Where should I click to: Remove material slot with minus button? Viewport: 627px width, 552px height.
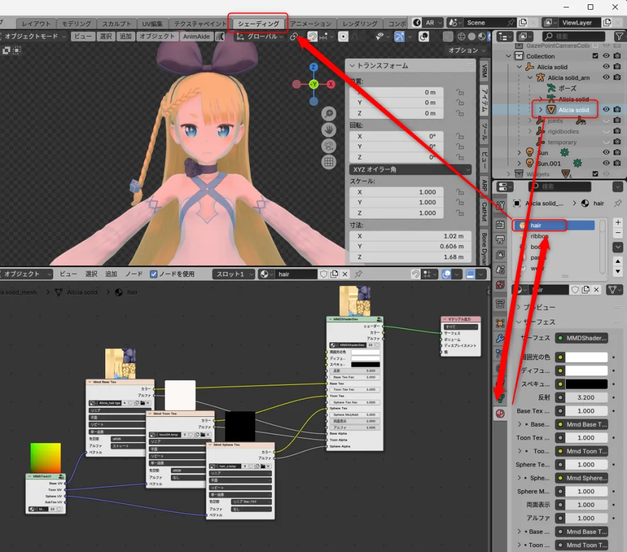(618, 232)
